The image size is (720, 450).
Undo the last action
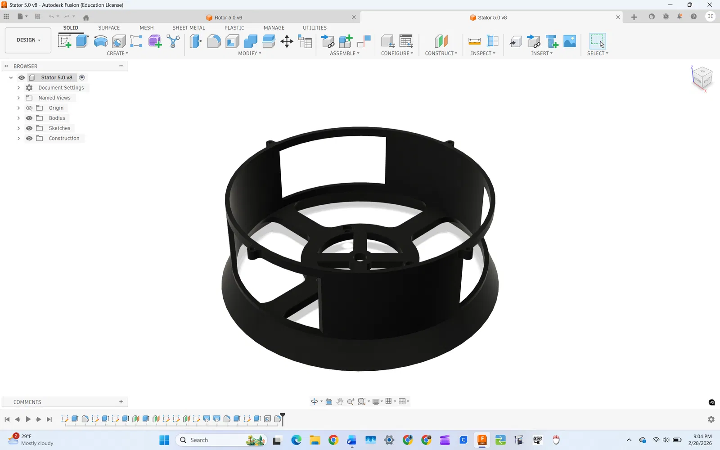51,17
